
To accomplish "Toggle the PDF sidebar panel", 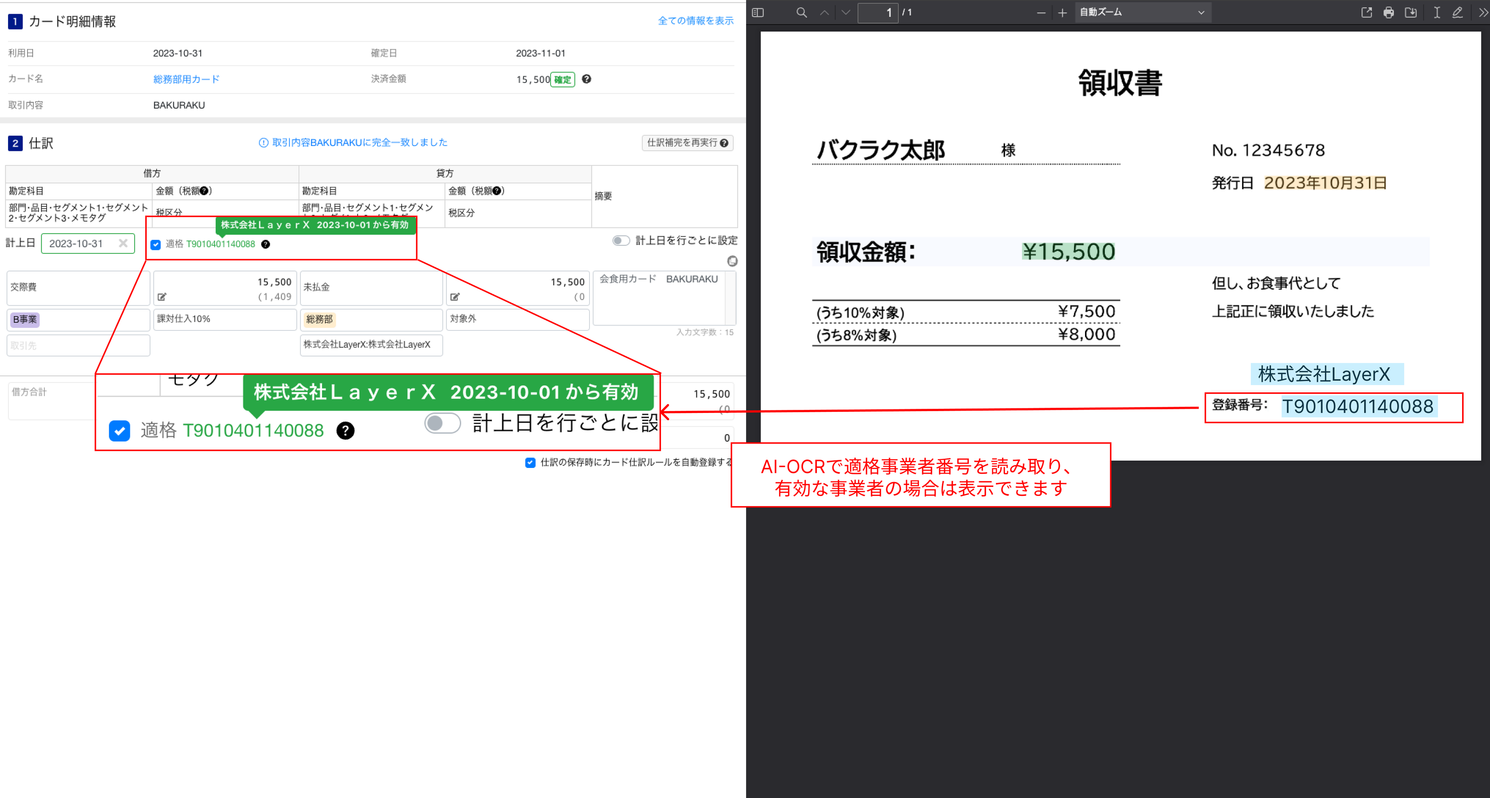I will tap(758, 12).
